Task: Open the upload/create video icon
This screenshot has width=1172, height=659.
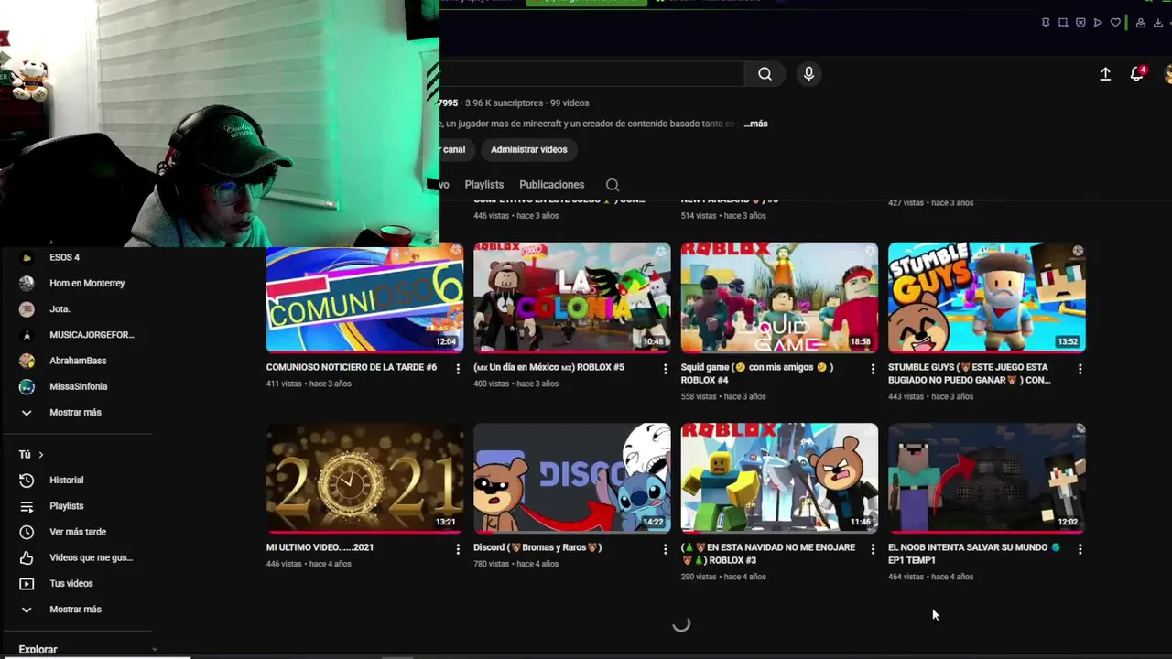Action: (x=1105, y=74)
